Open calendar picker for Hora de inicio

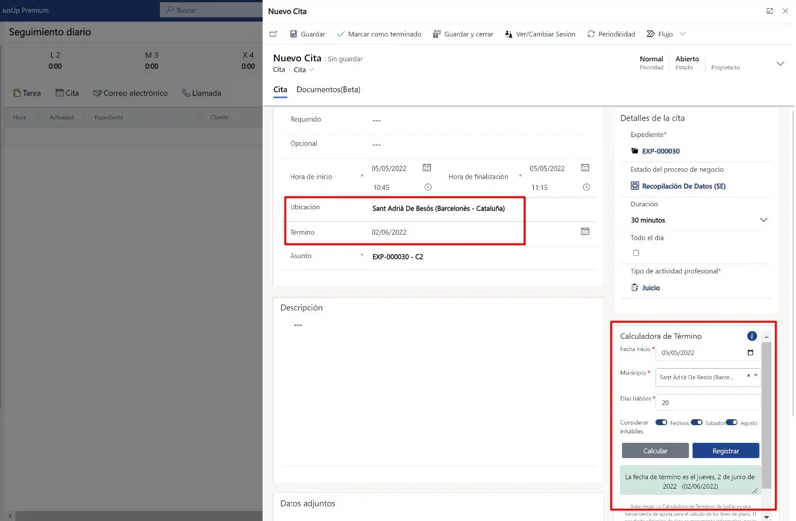(x=427, y=168)
